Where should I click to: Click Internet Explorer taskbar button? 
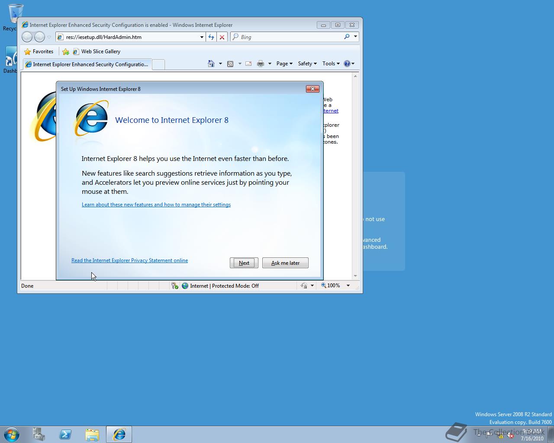tap(119, 434)
